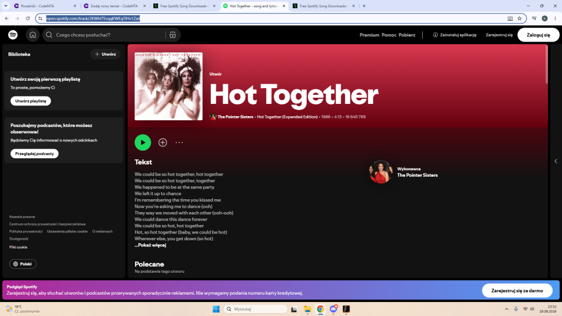
Task: Click the Biblioteka heading
Action: (19, 54)
